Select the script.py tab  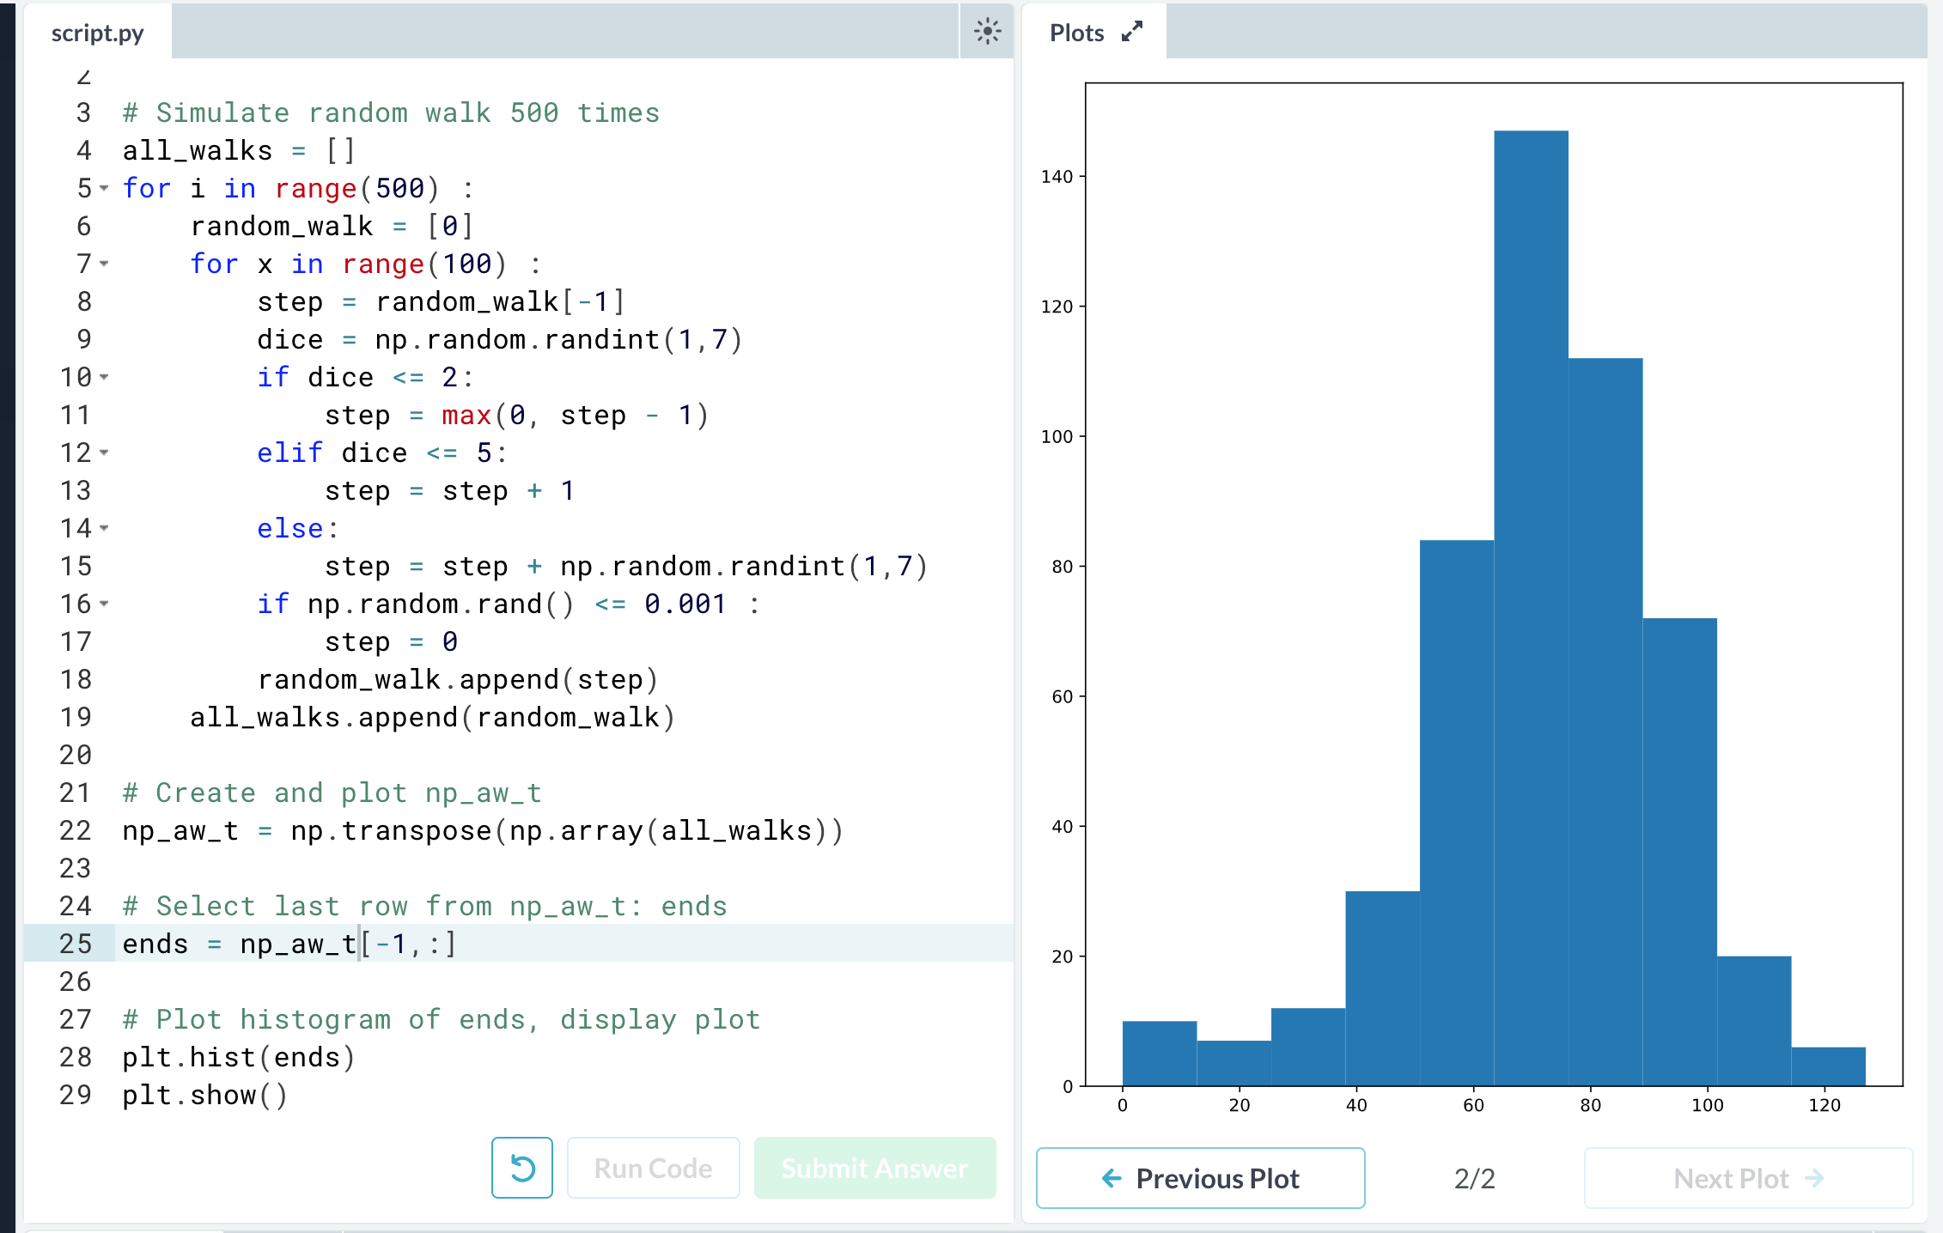coord(97,33)
